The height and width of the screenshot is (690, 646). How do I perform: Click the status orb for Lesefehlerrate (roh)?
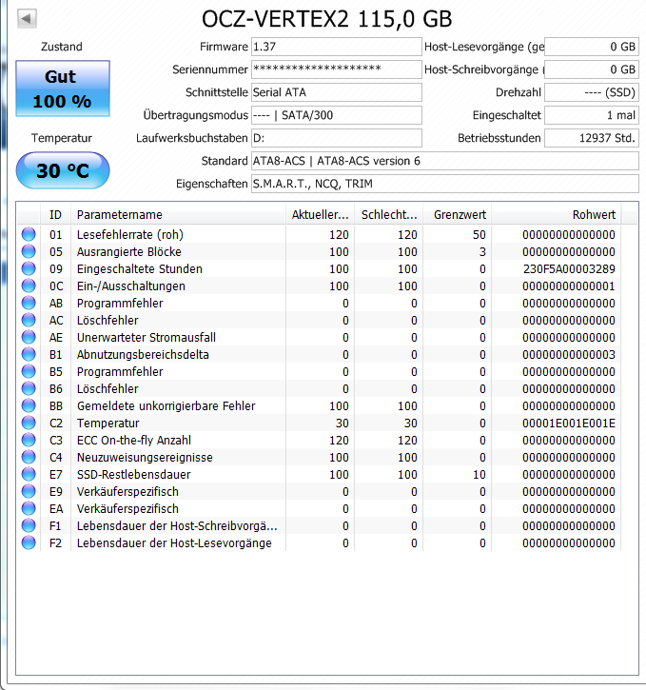[29, 234]
